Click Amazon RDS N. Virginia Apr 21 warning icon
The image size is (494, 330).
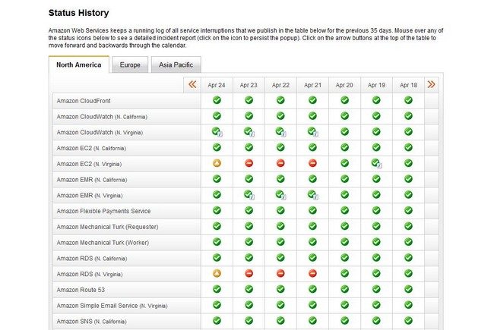point(312,273)
